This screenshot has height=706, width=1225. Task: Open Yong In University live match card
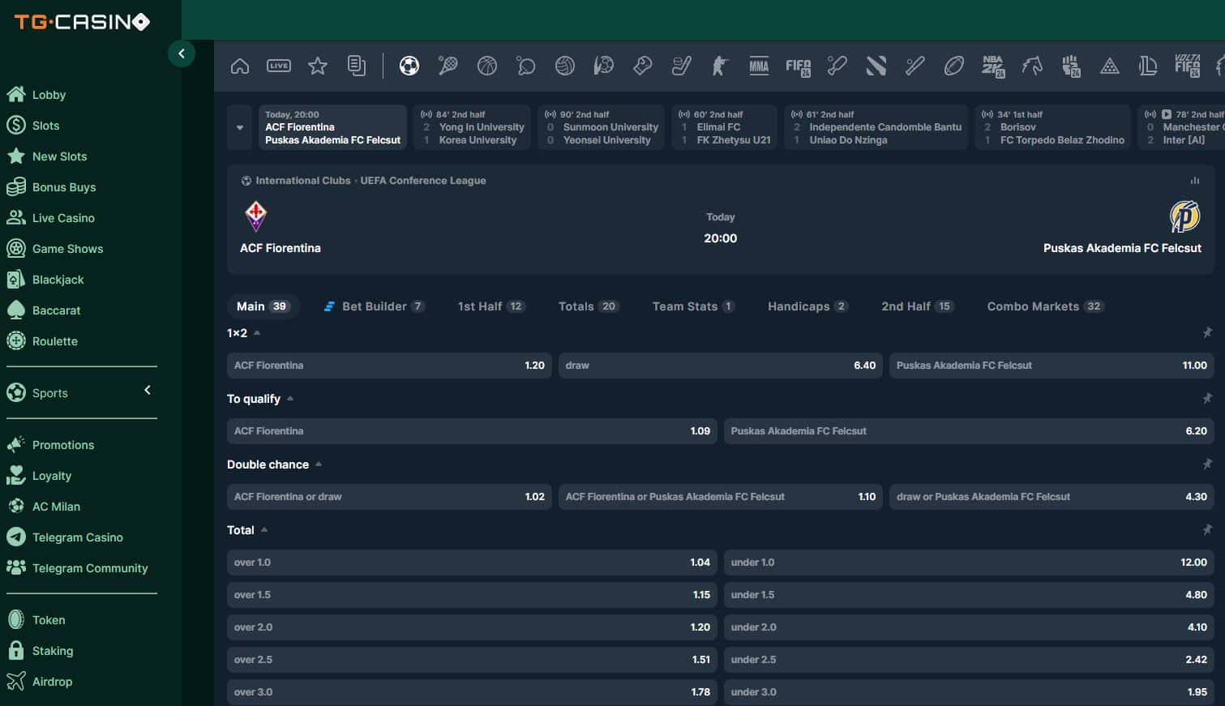(472, 127)
